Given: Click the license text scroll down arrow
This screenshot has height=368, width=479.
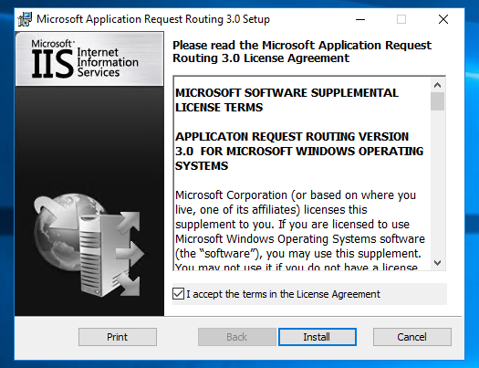Looking at the screenshot, I should click(437, 263).
